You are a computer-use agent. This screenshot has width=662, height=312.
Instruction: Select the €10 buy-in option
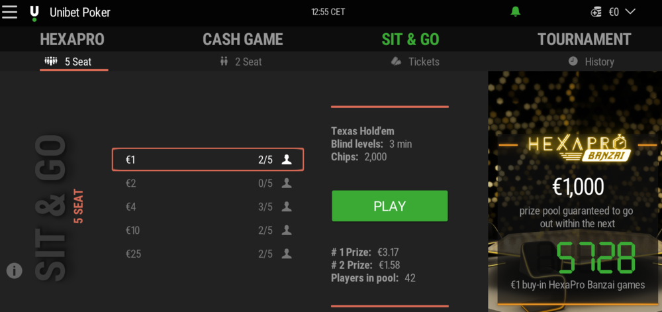point(207,231)
